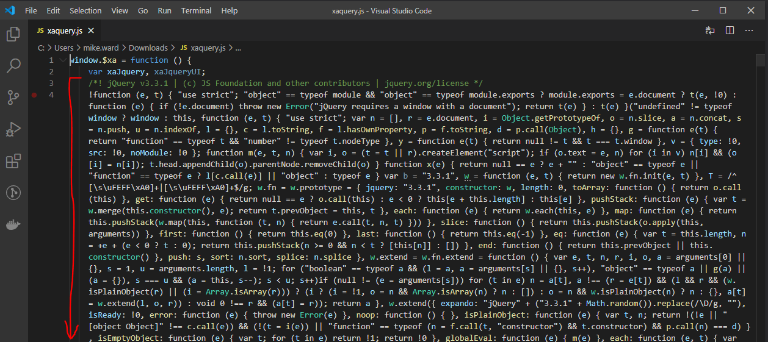Open GitLens view in activity bar

click(13, 193)
